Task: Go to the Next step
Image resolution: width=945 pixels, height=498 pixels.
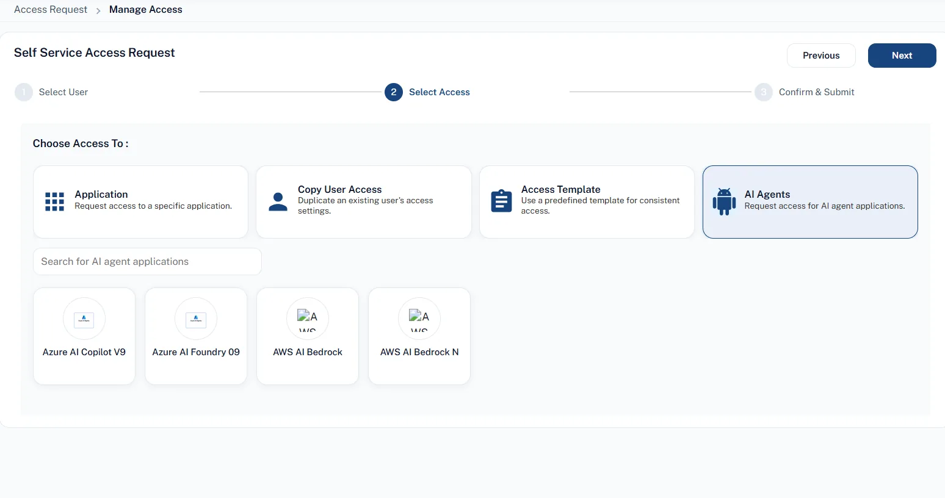Action: [902, 56]
